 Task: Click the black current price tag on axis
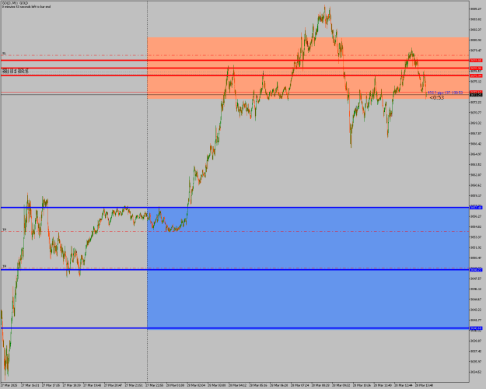(476, 95)
